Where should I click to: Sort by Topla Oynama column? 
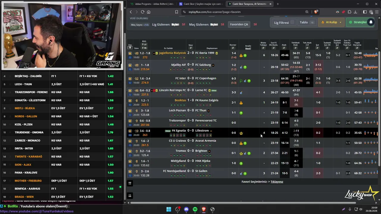pos(357,48)
